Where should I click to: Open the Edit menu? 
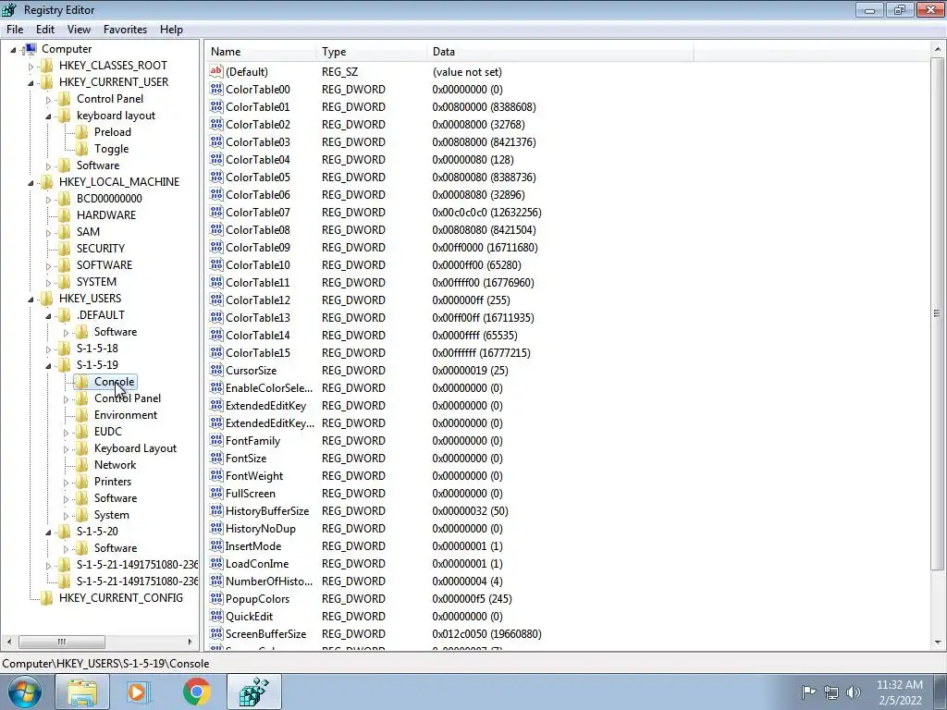(x=45, y=29)
